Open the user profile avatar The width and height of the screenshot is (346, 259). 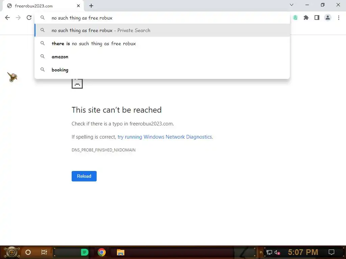(328, 18)
